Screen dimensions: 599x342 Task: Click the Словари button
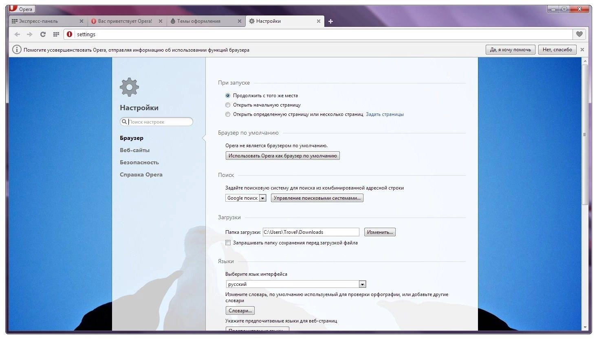(240, 311)
